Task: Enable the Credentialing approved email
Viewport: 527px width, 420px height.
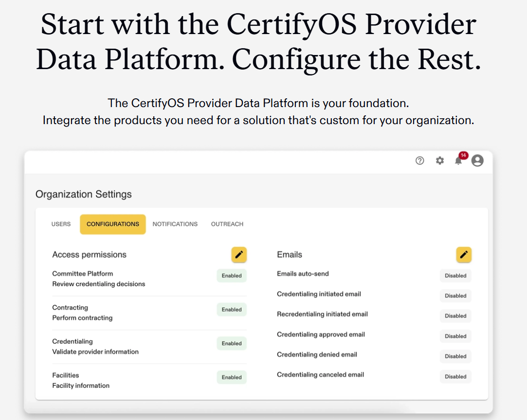Action: (455, 336)
